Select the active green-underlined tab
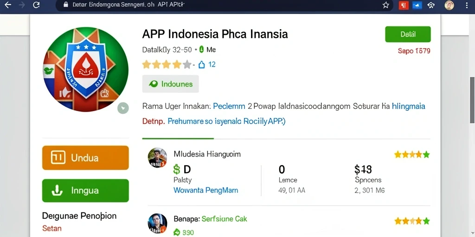 [x=178, y=138]
